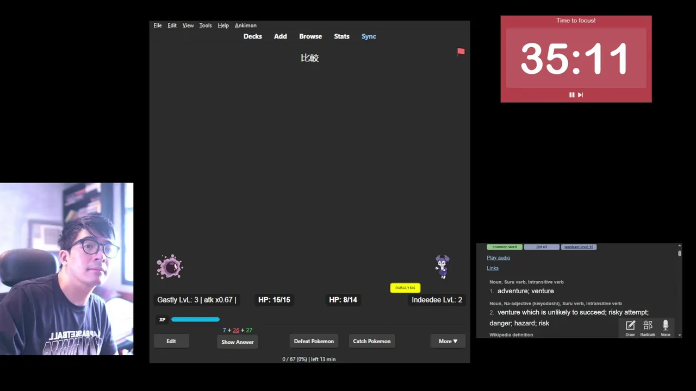
Task: Click the HP: 8/14 label
Action: (343, 300)
